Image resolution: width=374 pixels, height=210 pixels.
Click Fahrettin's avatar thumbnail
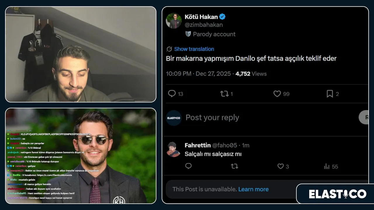tap(174, 149)
